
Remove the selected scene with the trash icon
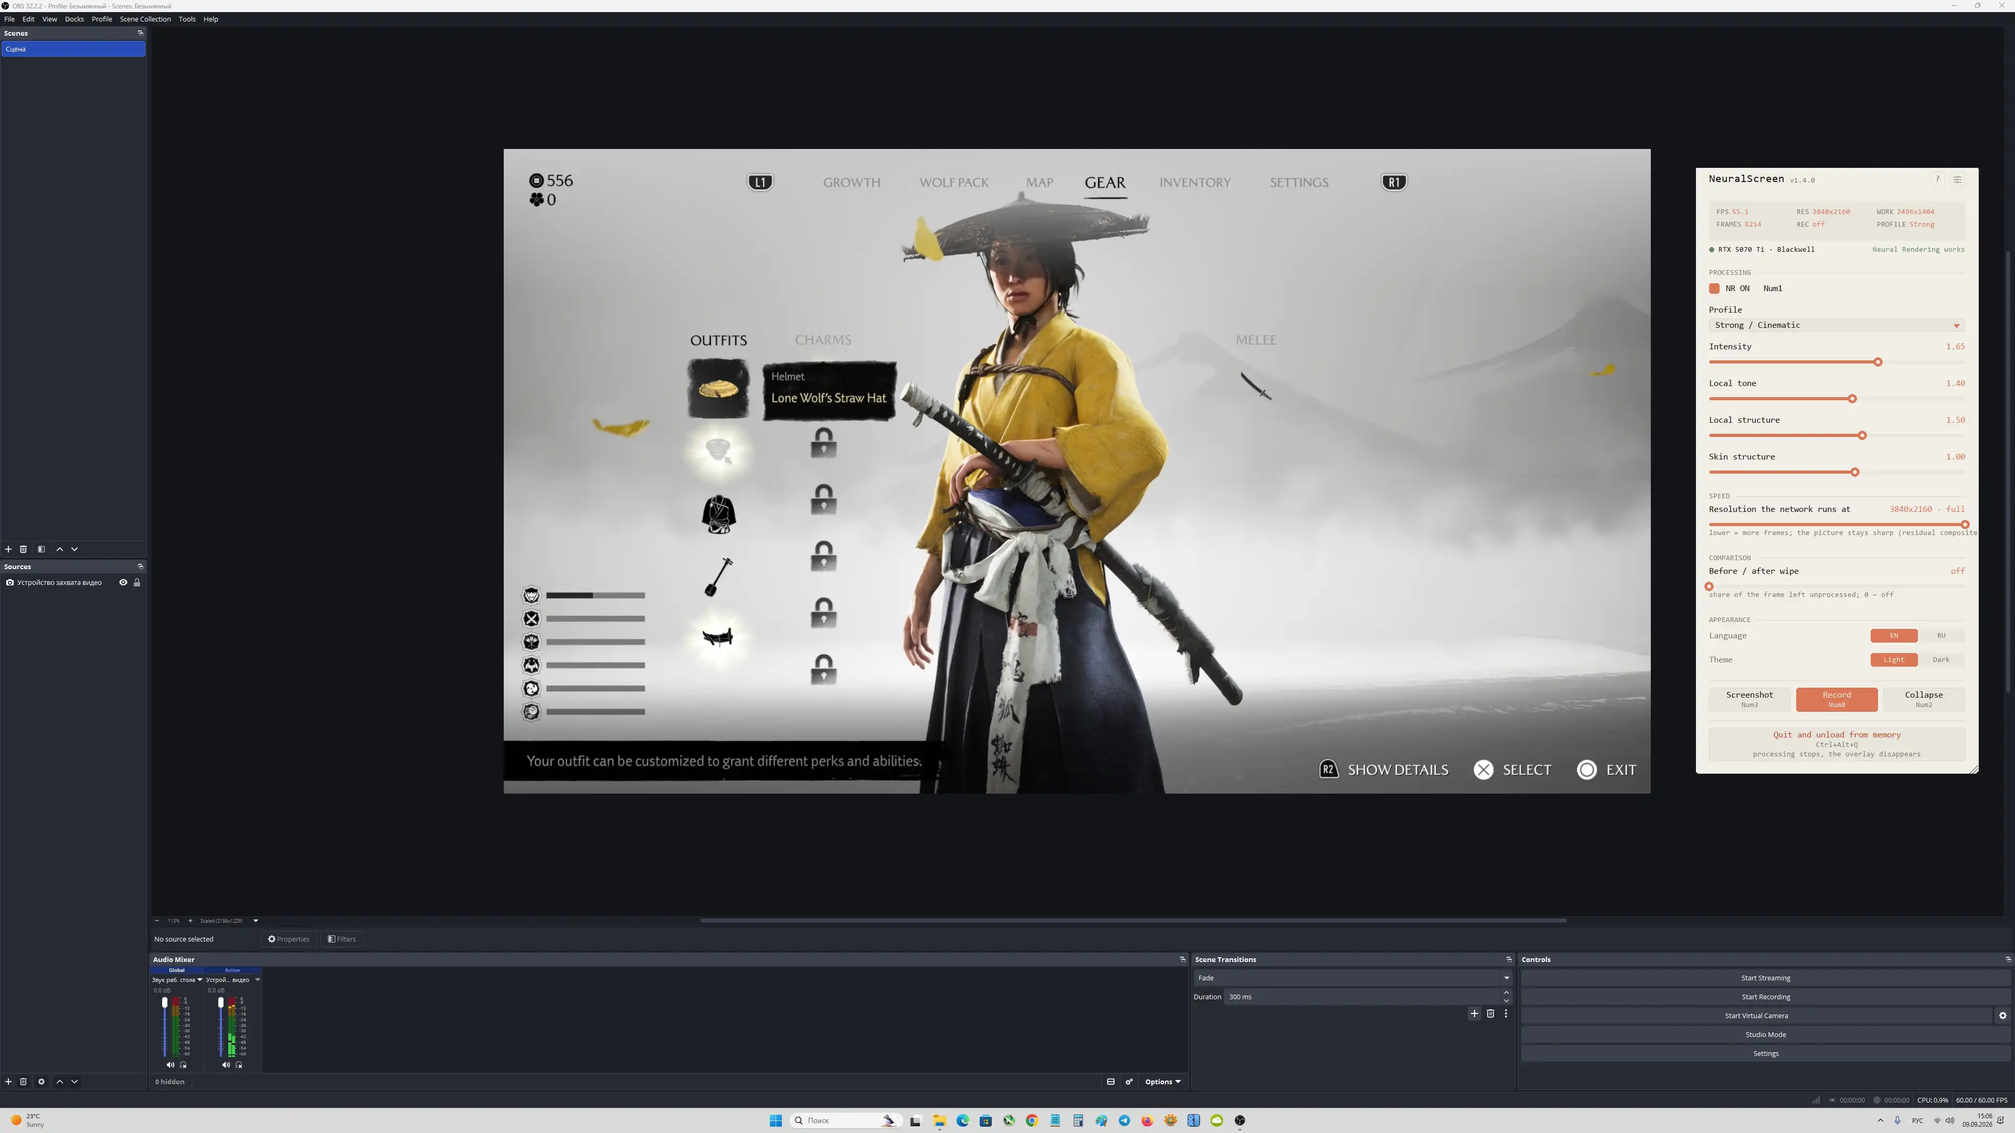24,549
